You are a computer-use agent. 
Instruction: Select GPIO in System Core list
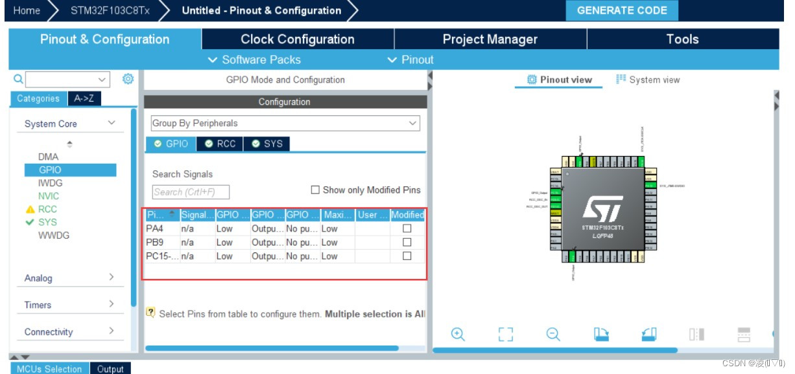click(x=70, y=170)
